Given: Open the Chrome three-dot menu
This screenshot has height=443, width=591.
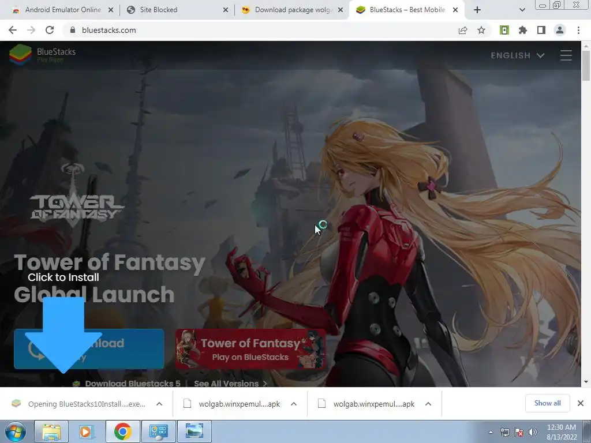Looking at the screenshot, I should coord(578,30).
